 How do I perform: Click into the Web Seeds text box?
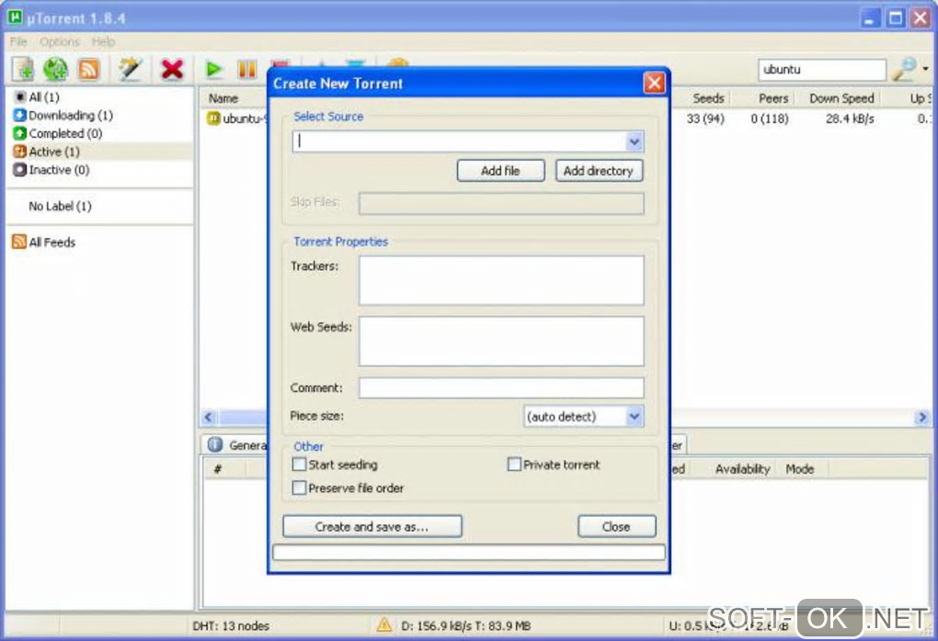point(501,341)
